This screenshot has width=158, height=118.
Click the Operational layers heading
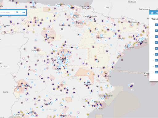point(155,19)
